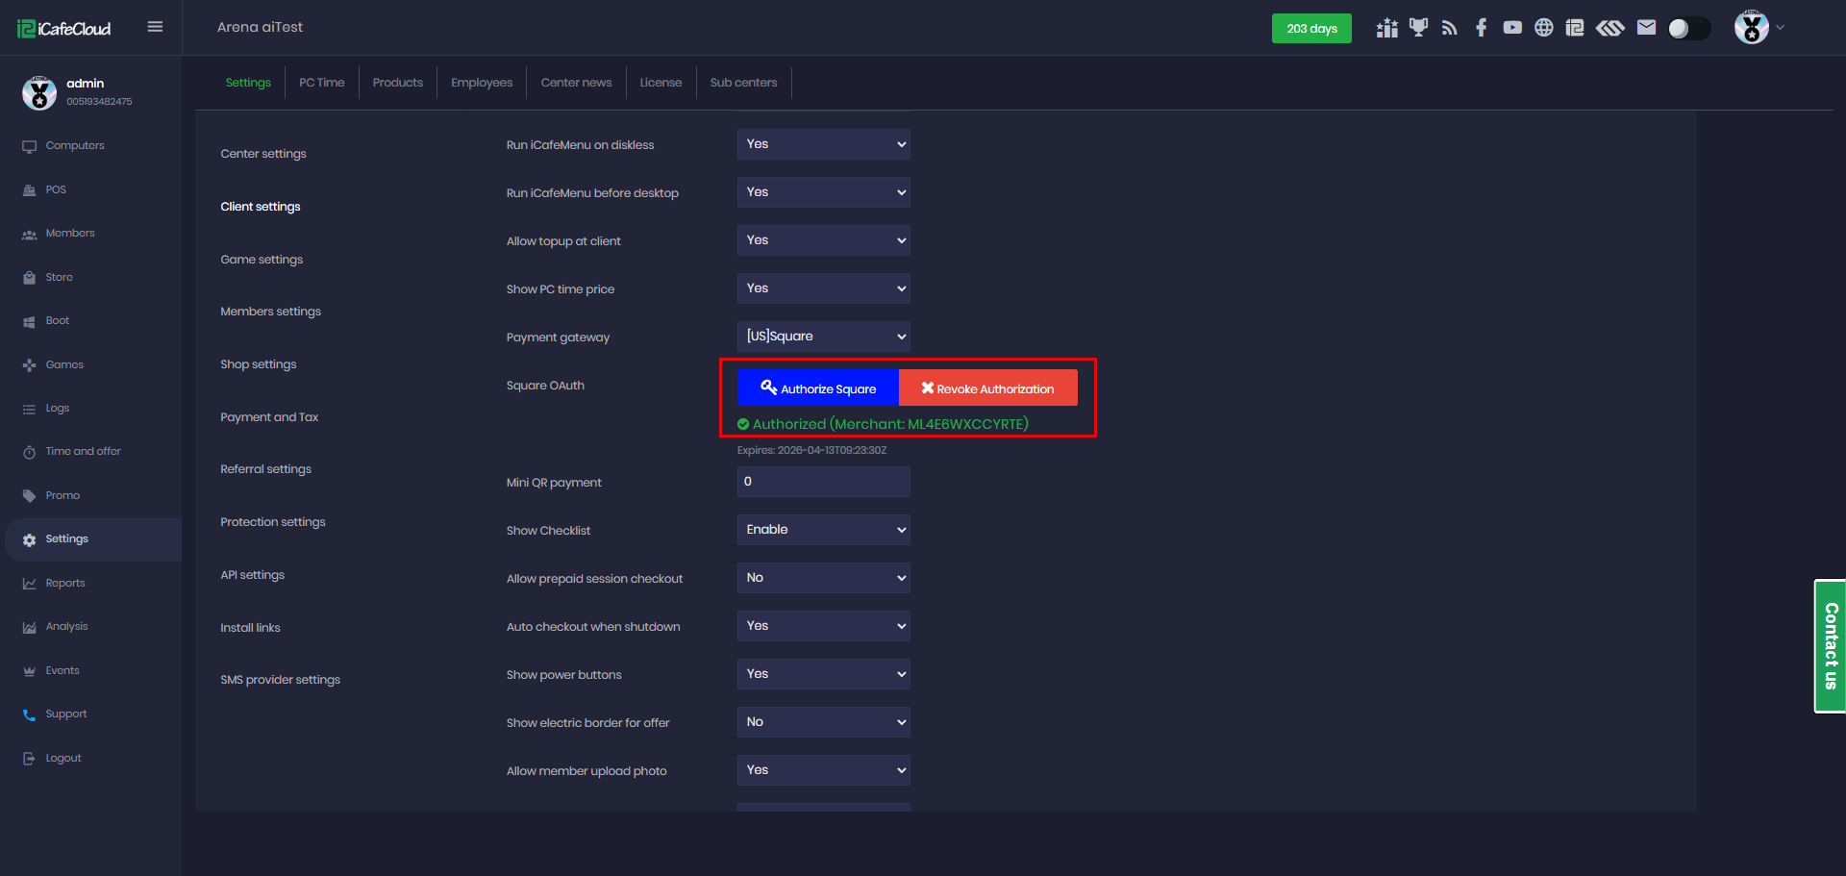The height and width of the screenshot is (876, 1846).
Task: Open the YouTube channel icon
Action: (1512, 28)
